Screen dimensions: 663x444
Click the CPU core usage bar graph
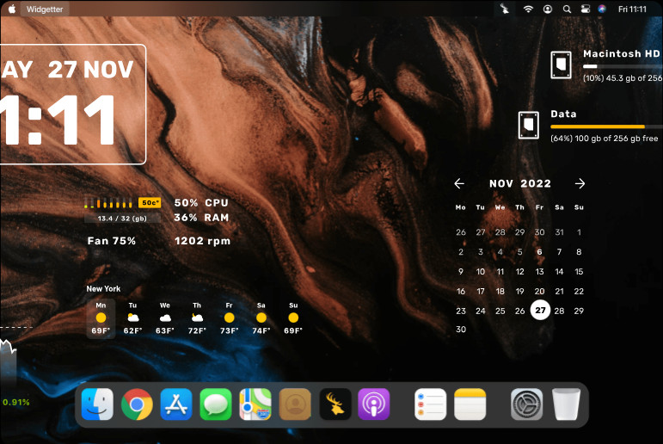pos(108,203)
